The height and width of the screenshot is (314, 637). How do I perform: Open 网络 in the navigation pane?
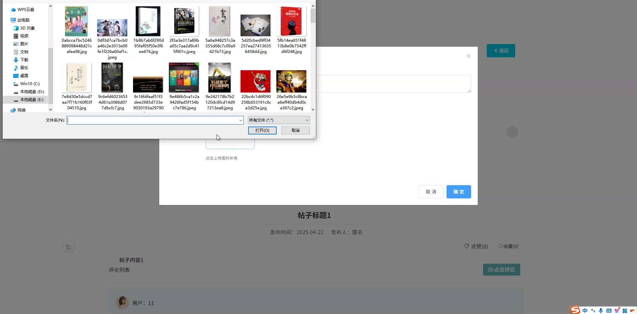point(18,110)
